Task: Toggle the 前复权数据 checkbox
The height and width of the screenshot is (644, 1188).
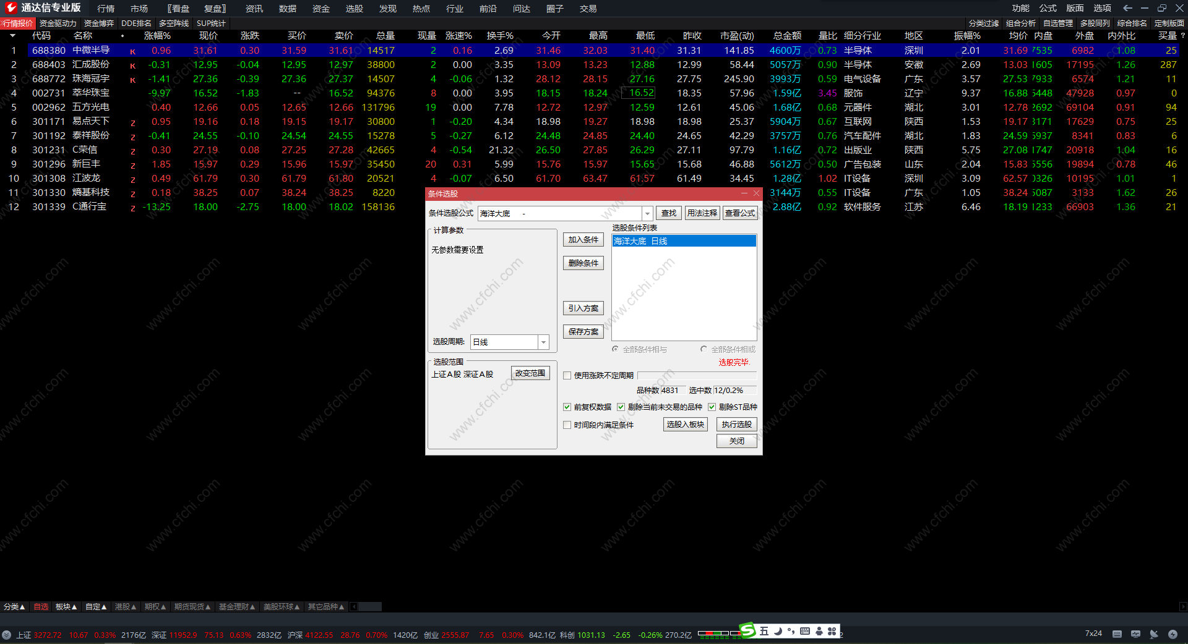Action: tap(567, 407)
